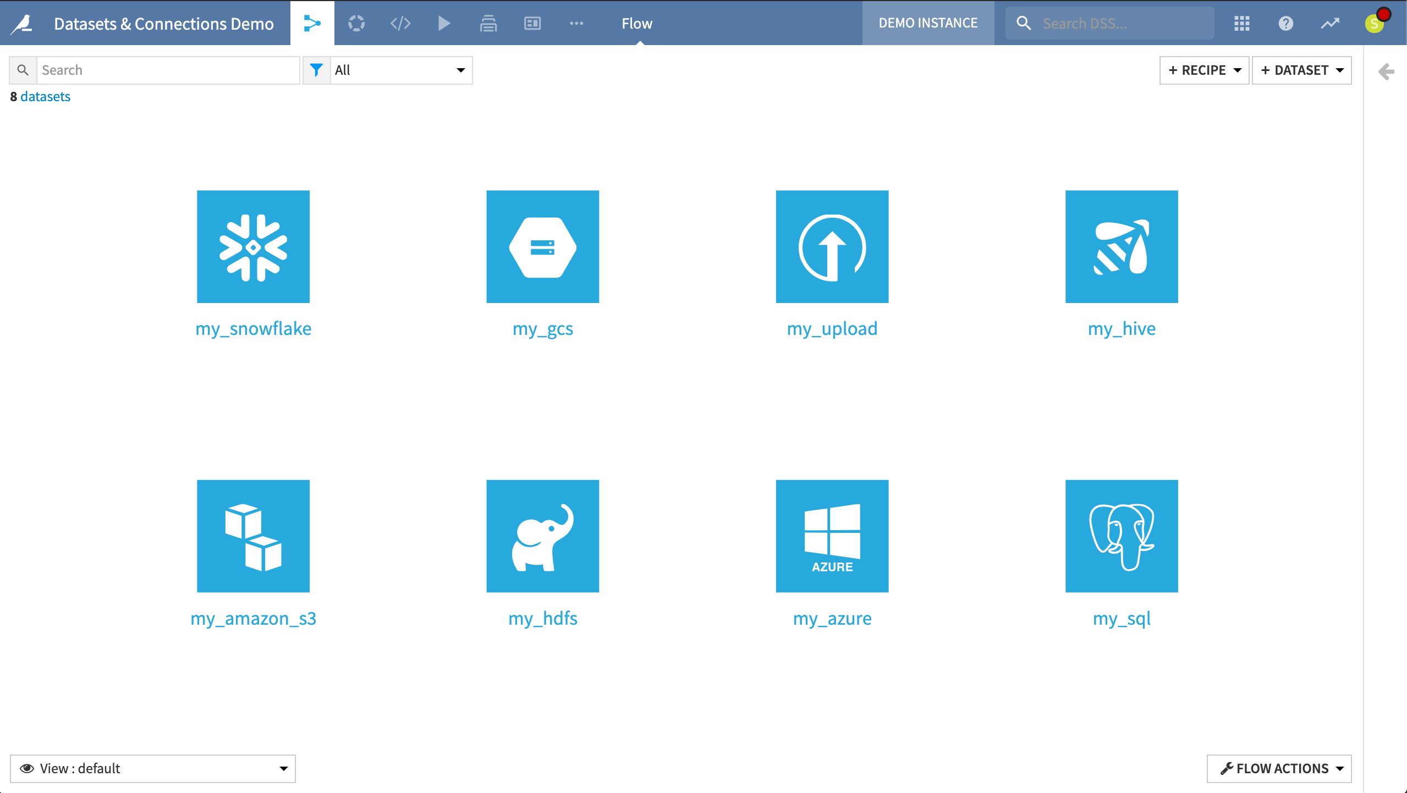Click the help question mark icon
The image size is (1407, 793).
tap(1285, 23)
